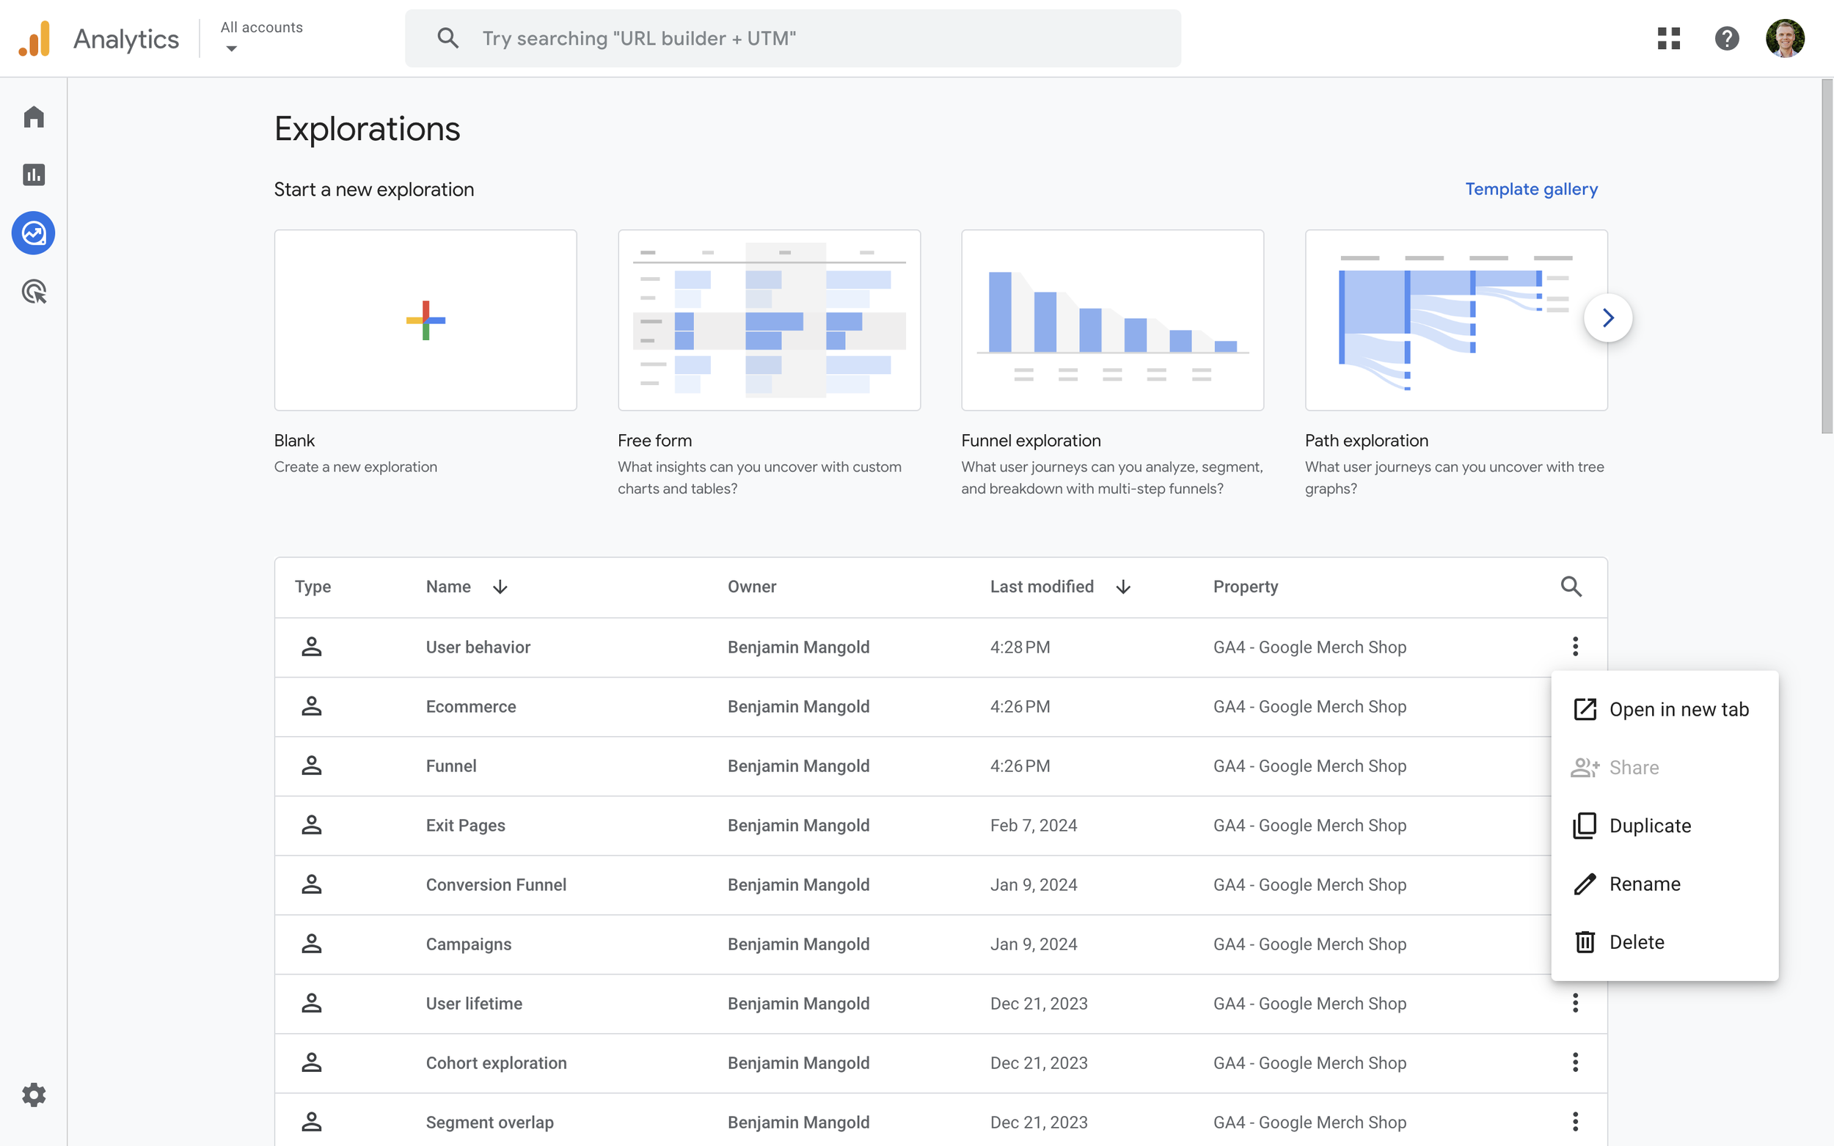Open the Reports section in the sidebar
This screenshot has height=1146, width=1834.
[33, 175]
